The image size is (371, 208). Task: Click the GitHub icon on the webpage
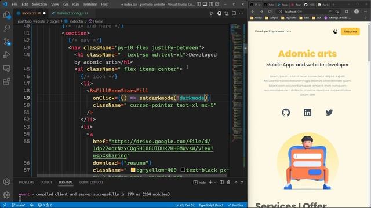(x=286, y=113)
